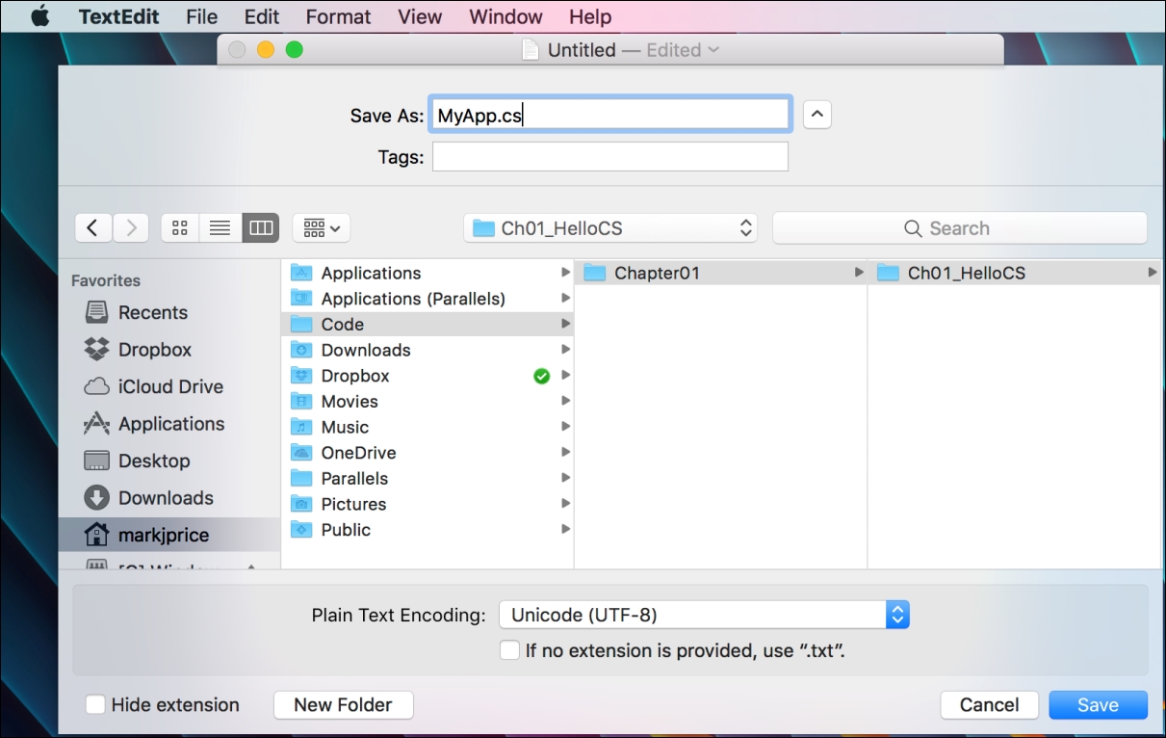Click the Pictures folder icon
1166x738 pixels.
coord(302,504)
